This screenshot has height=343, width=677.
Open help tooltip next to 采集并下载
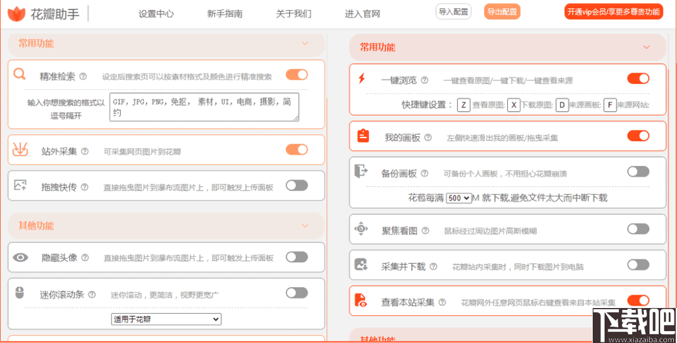[x=433, y=267]
